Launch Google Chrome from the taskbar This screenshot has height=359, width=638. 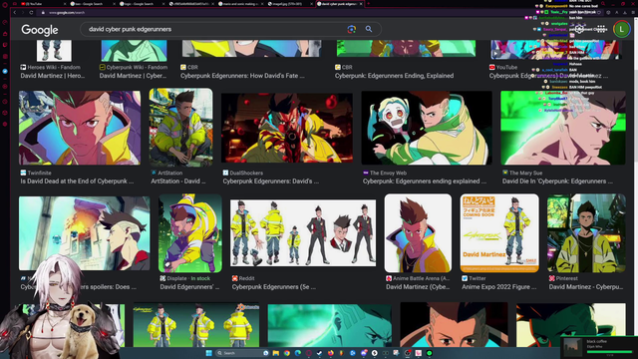coord(287,353)
